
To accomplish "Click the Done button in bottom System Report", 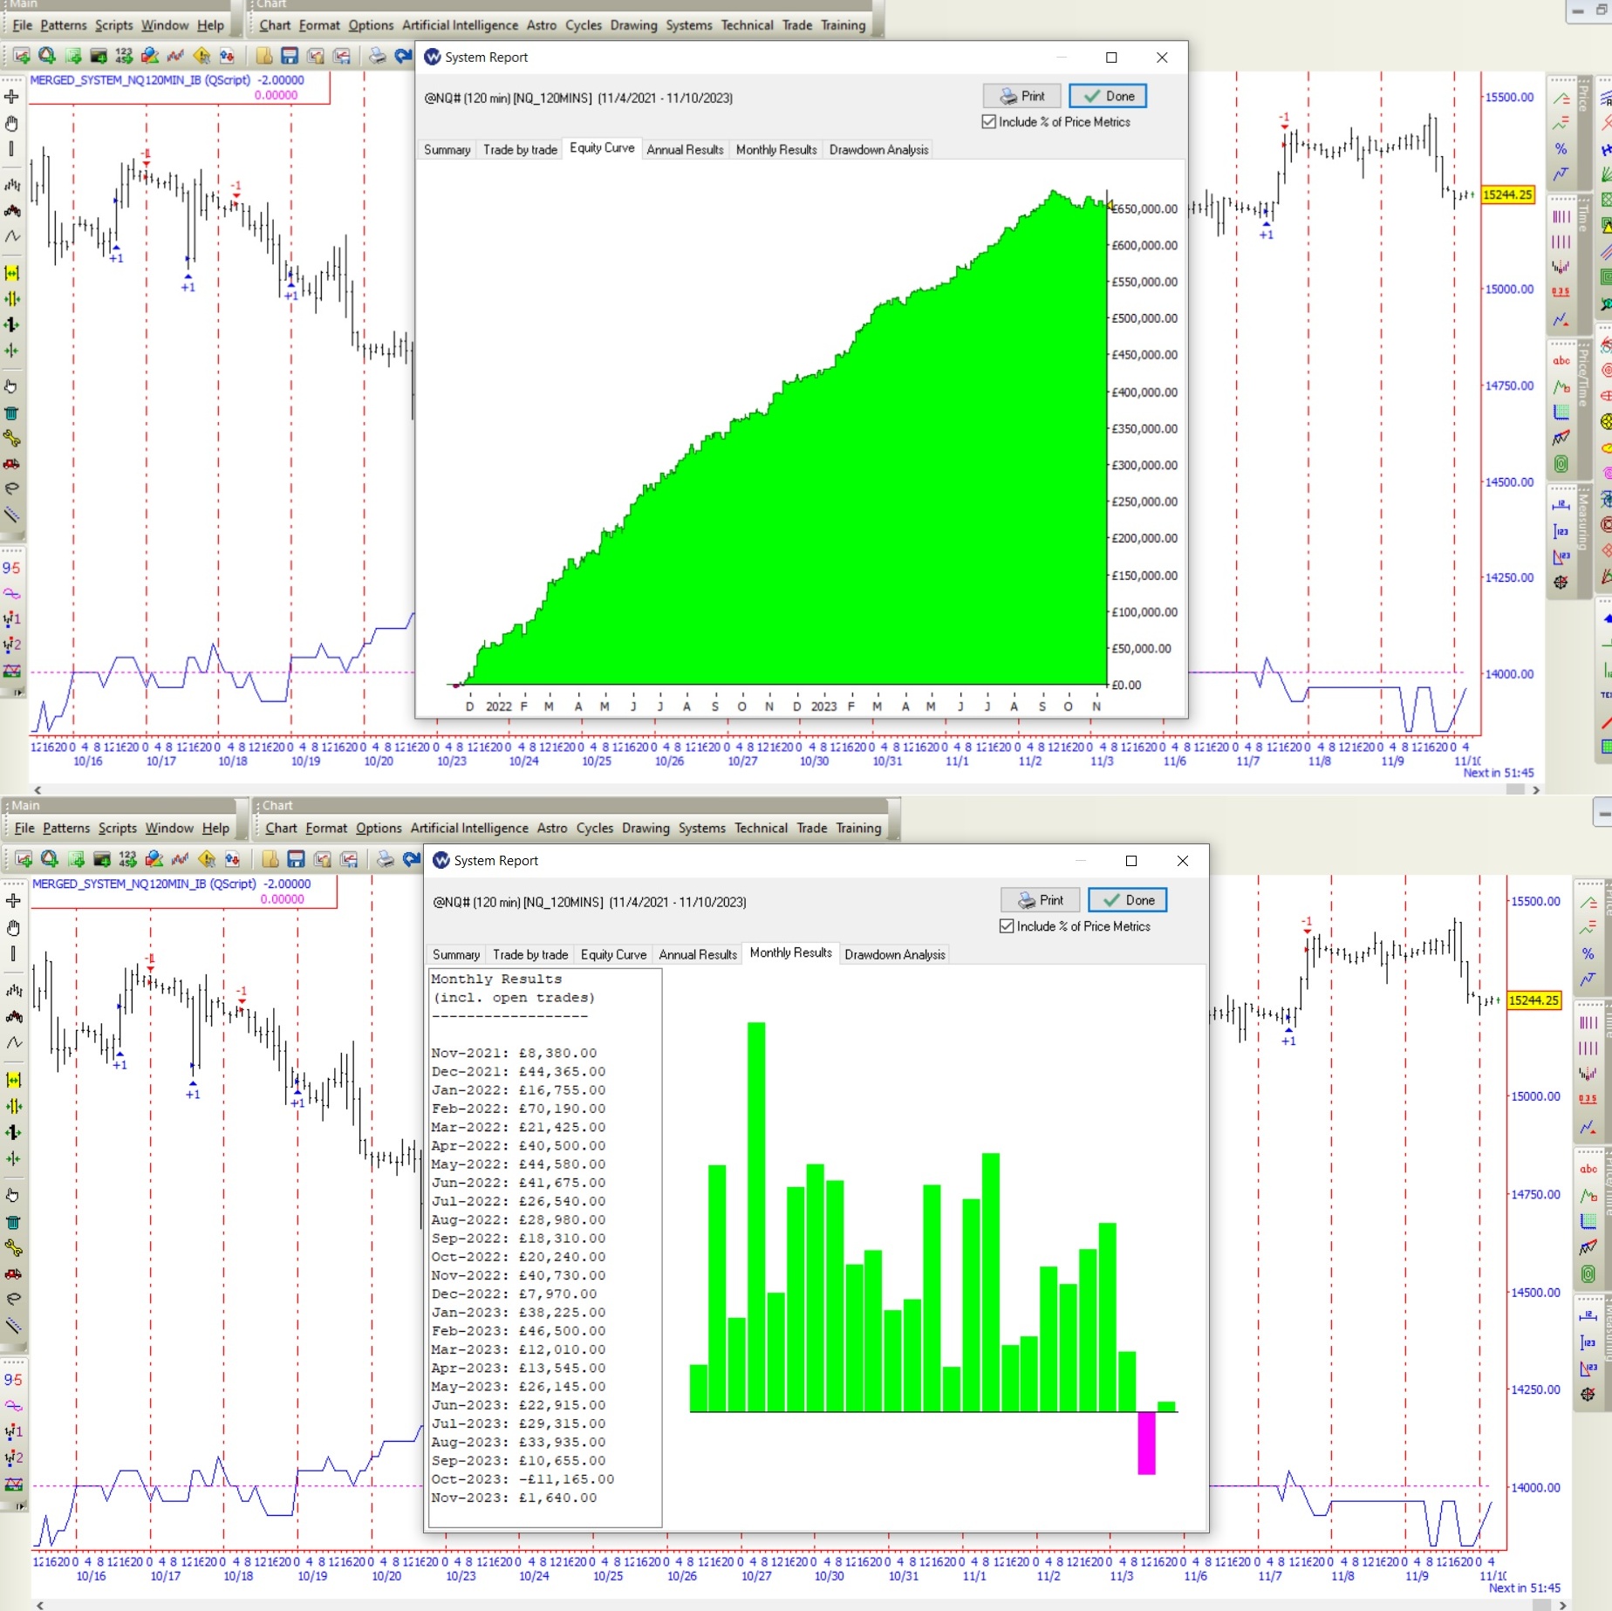I will pos(1127,900).
